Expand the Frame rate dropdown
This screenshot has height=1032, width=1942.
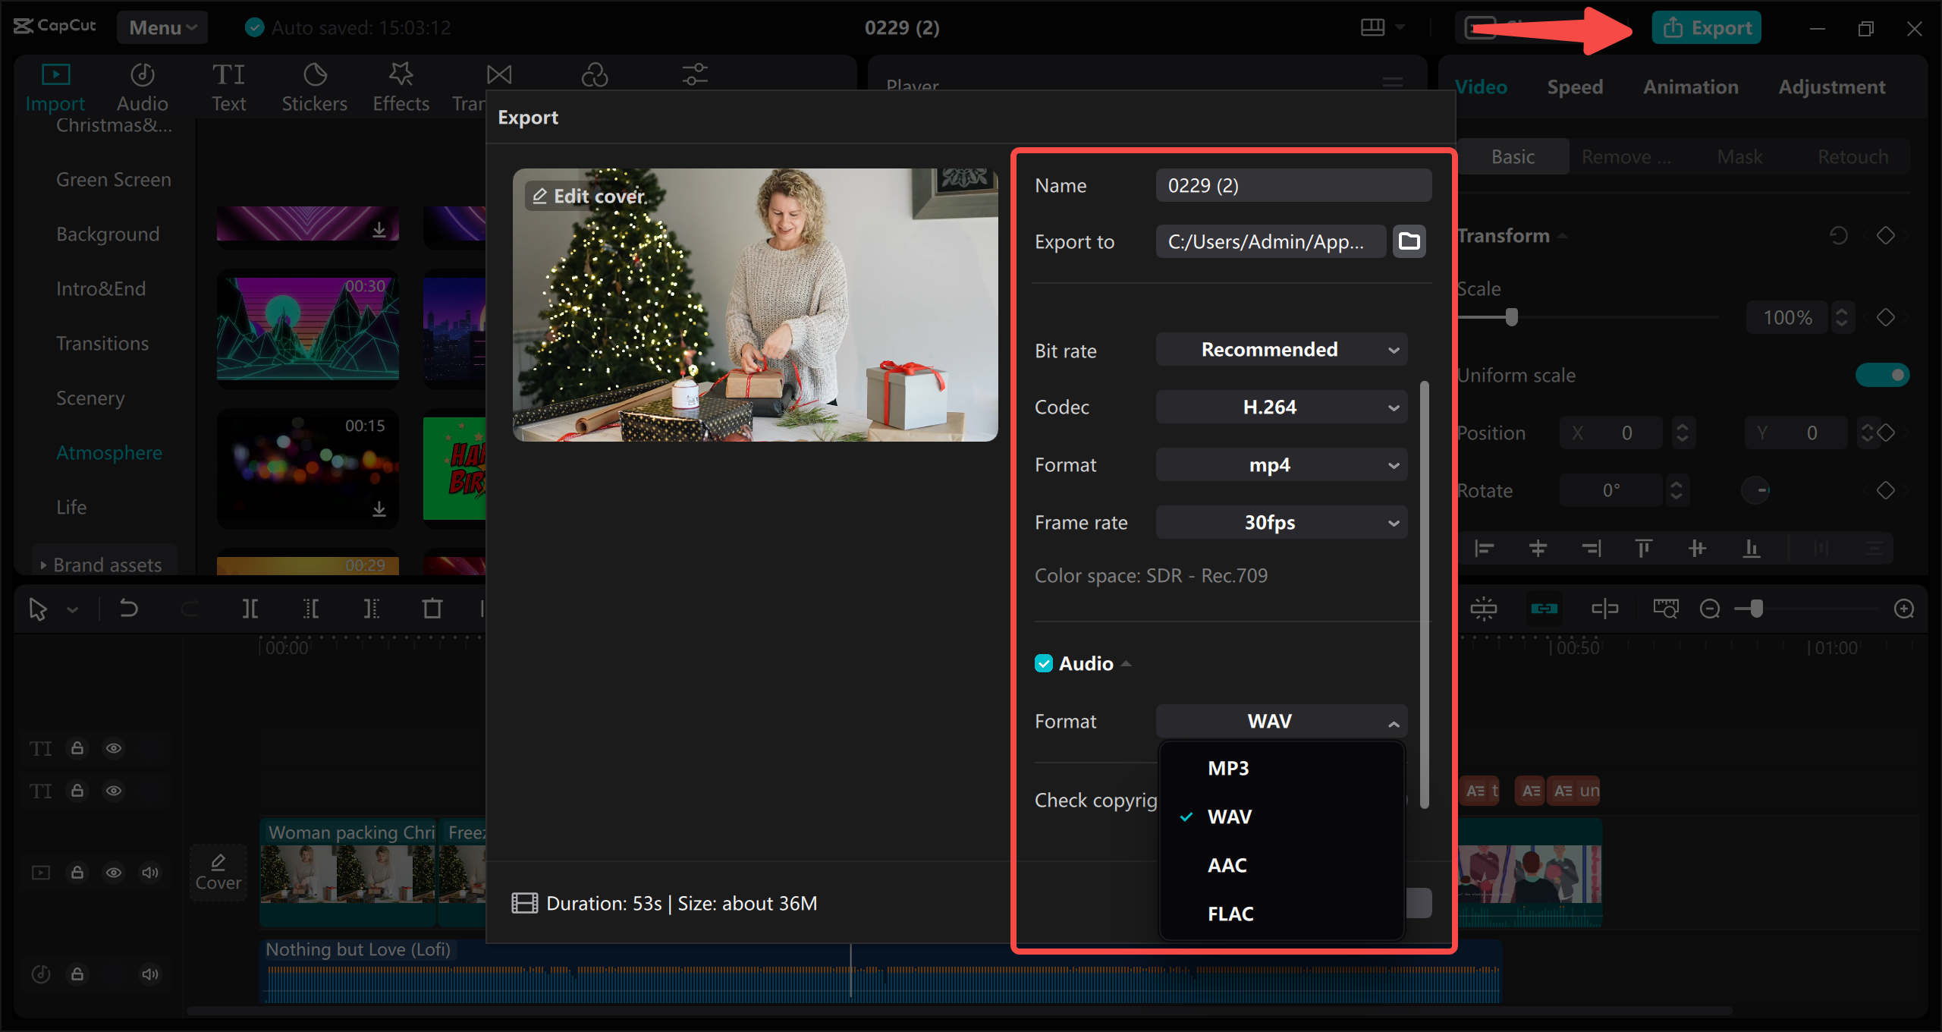click(x=1281, y=522)
